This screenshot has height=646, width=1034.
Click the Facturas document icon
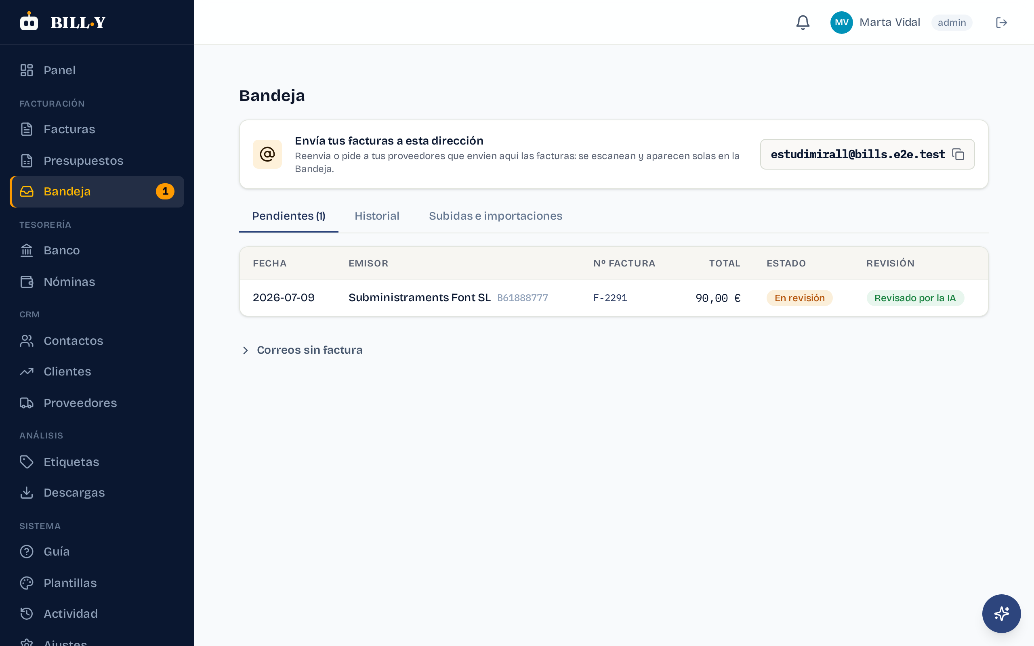27,129
